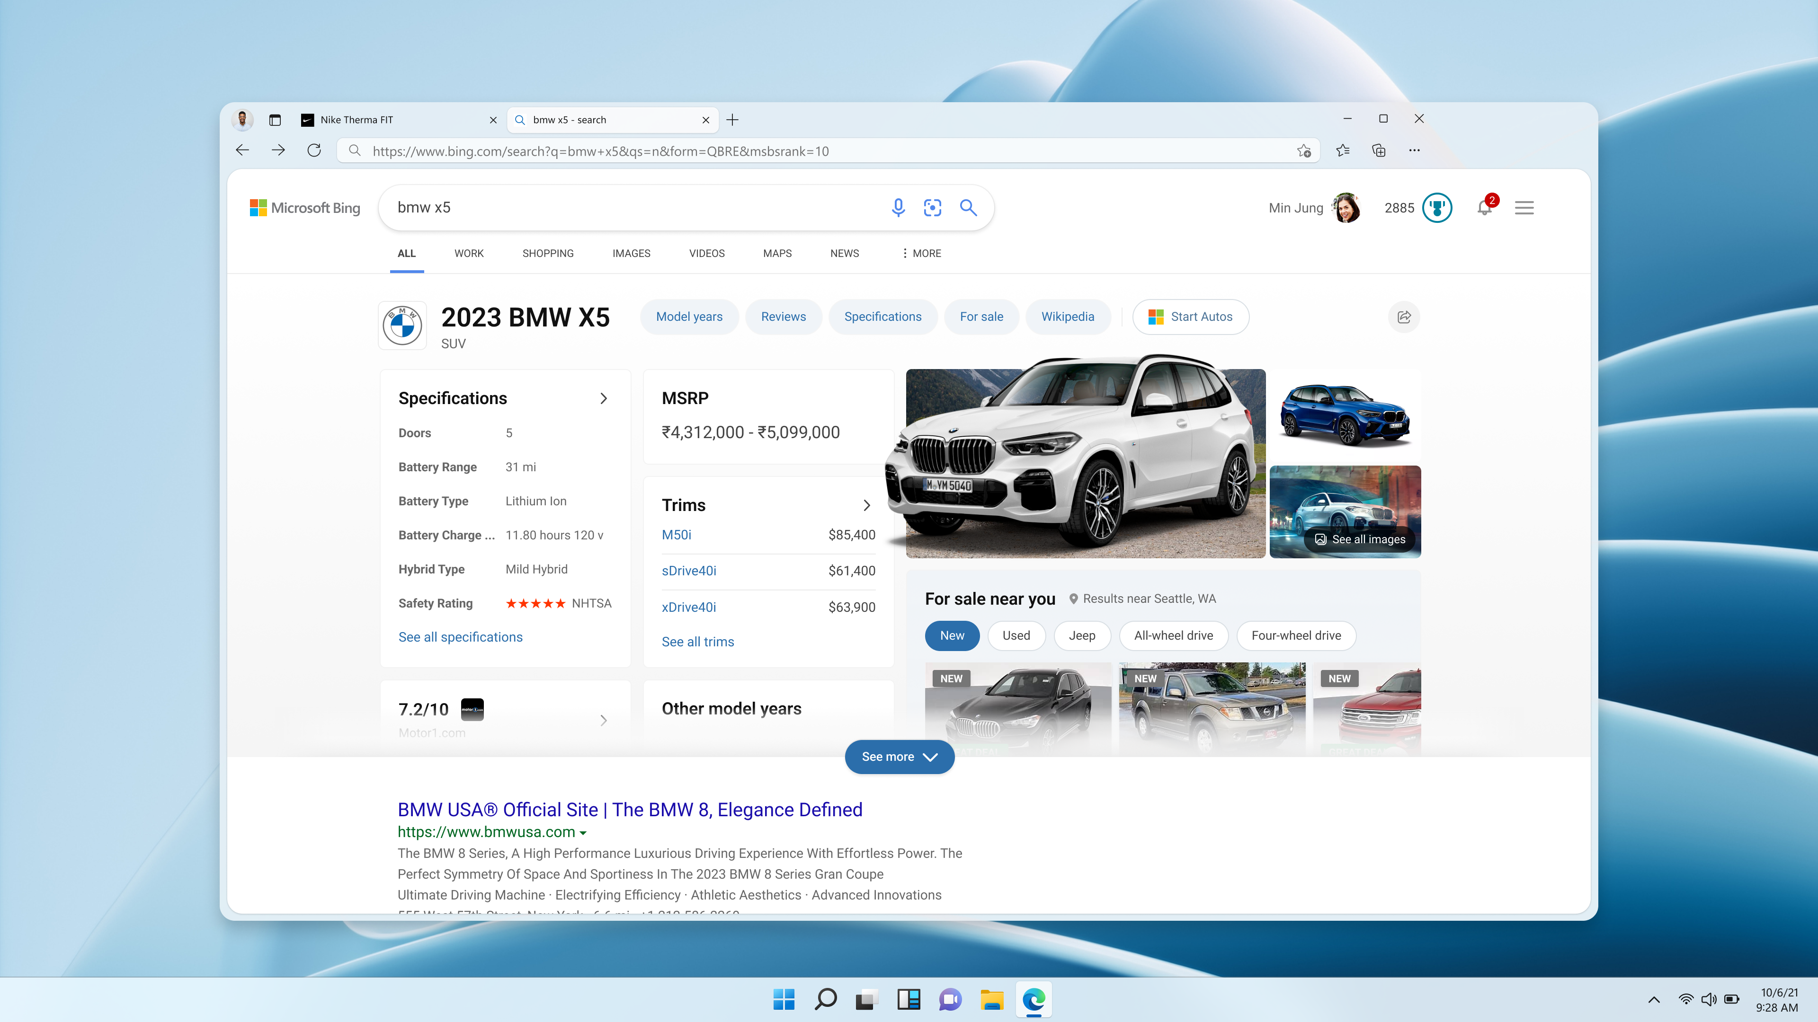Open Task View on taskbar
1818x1022 pixels.
(x=867, y=999)
